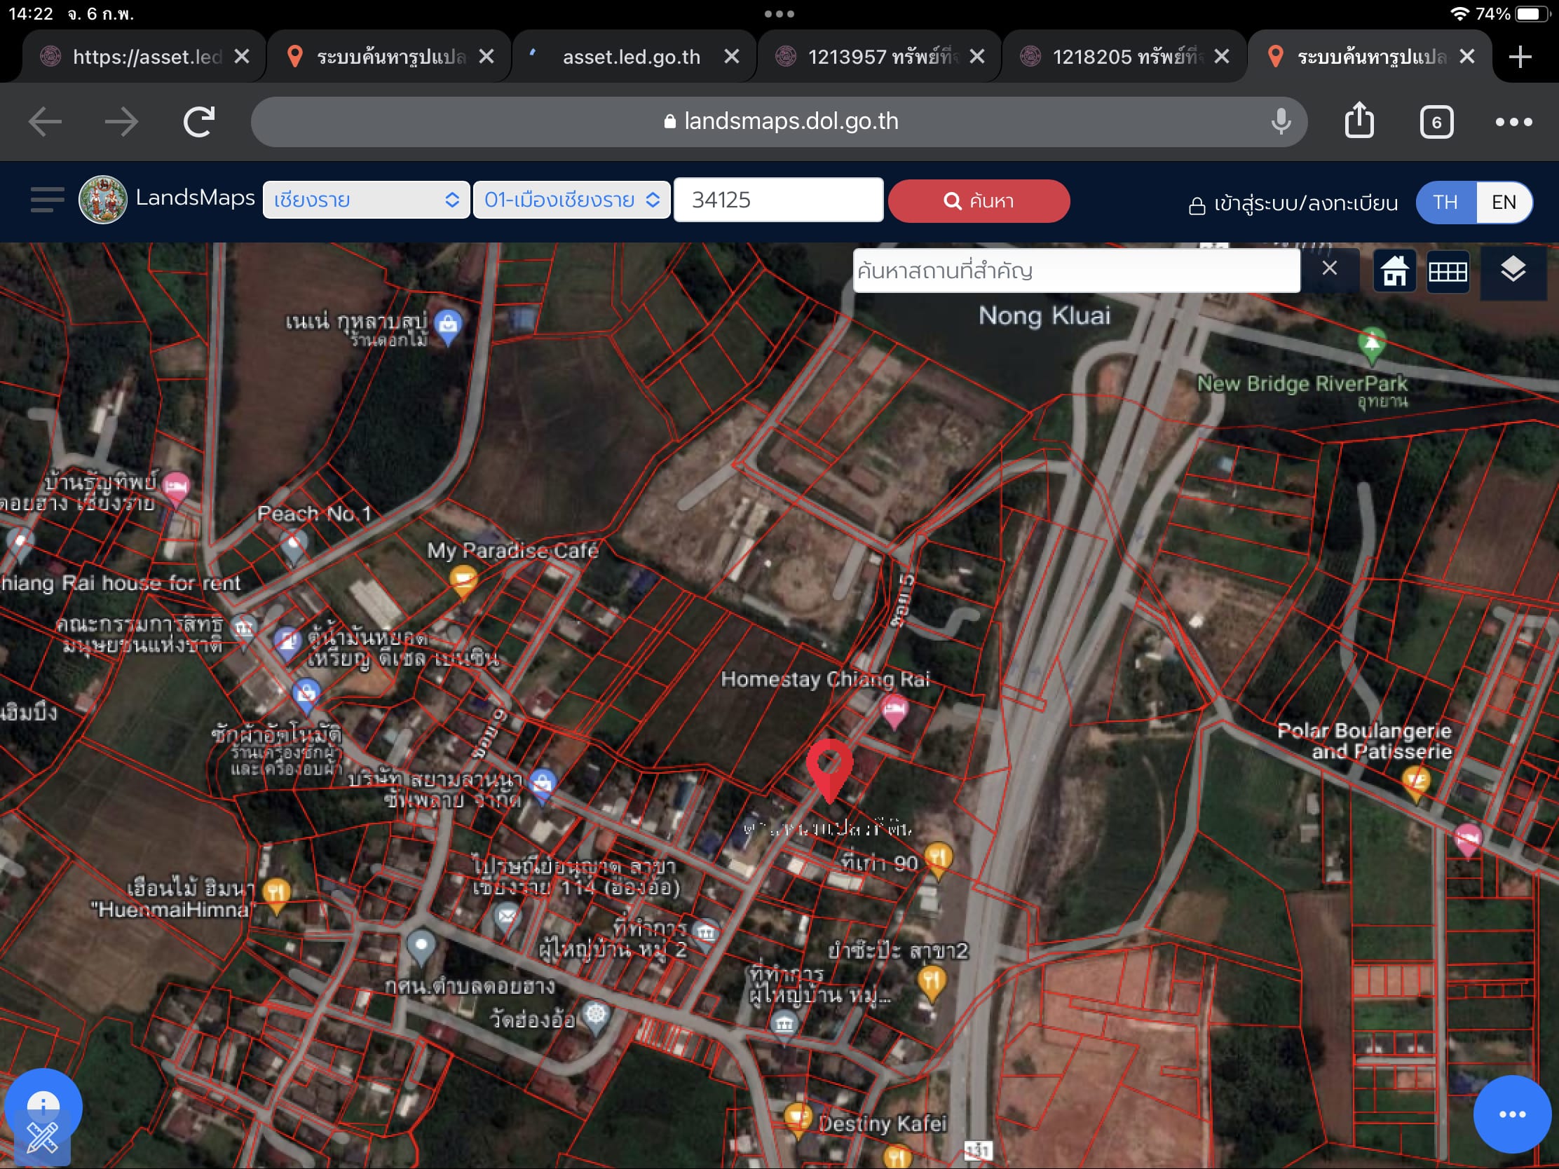1559x1169 pixels.
Task: Open the เข้าสู่ระบบ/ลงทะเบียน login link
Action: point(1293,204)
